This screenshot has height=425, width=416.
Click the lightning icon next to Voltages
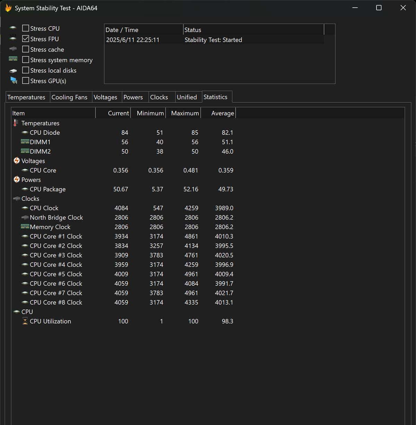click(x=17, y=161)
